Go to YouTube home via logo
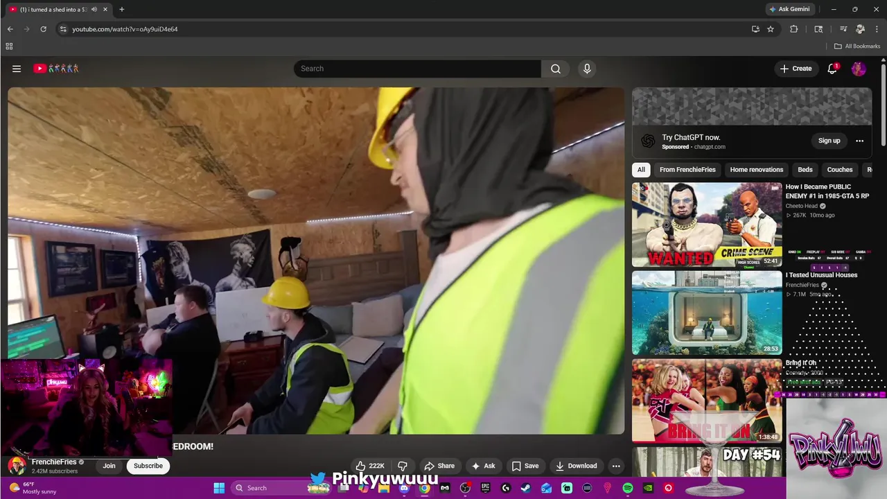887x499 pixels. pos(56,69)
